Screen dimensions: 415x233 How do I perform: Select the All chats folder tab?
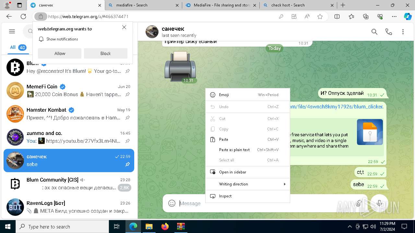point(18,47)
